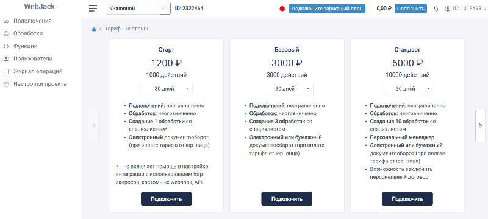Click the 3000 ₽ price
Screen dimensions: 488x219
(287, 63)
